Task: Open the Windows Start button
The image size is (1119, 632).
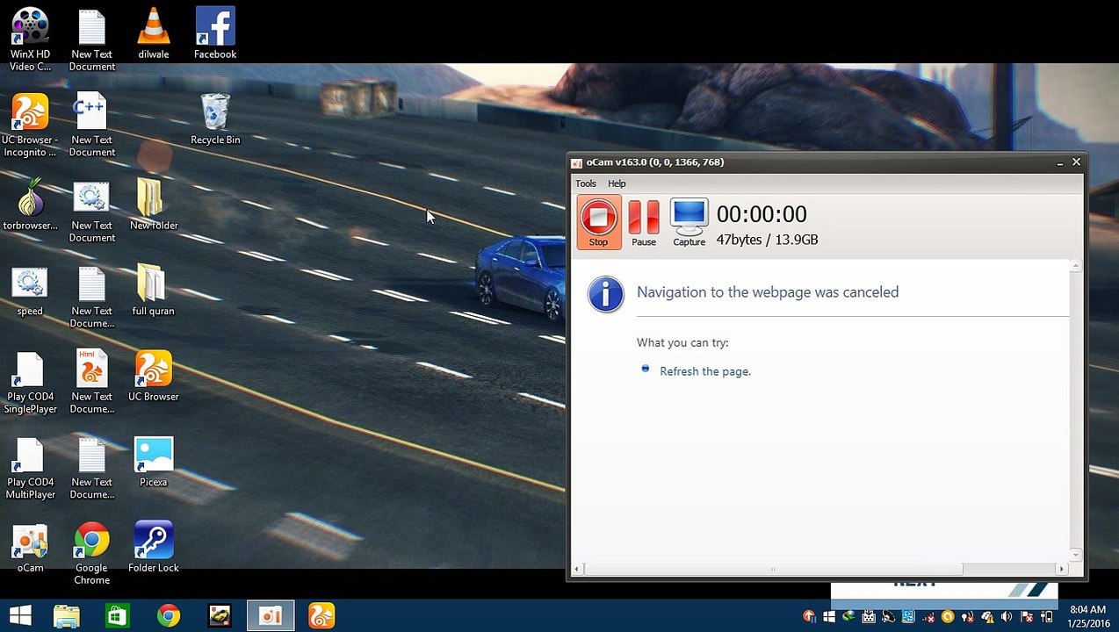Action: [20, 615]
